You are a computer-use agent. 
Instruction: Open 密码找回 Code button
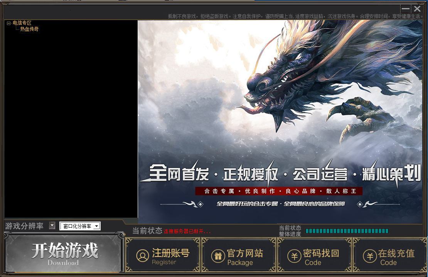(x=315, y=255)
